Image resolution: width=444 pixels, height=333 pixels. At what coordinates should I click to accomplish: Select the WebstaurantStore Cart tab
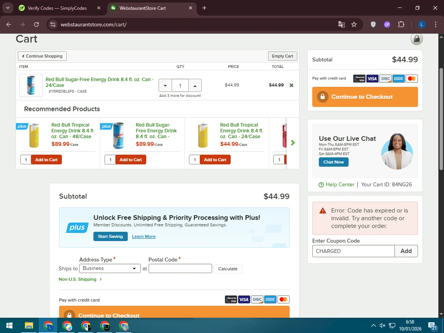point(142,8)
